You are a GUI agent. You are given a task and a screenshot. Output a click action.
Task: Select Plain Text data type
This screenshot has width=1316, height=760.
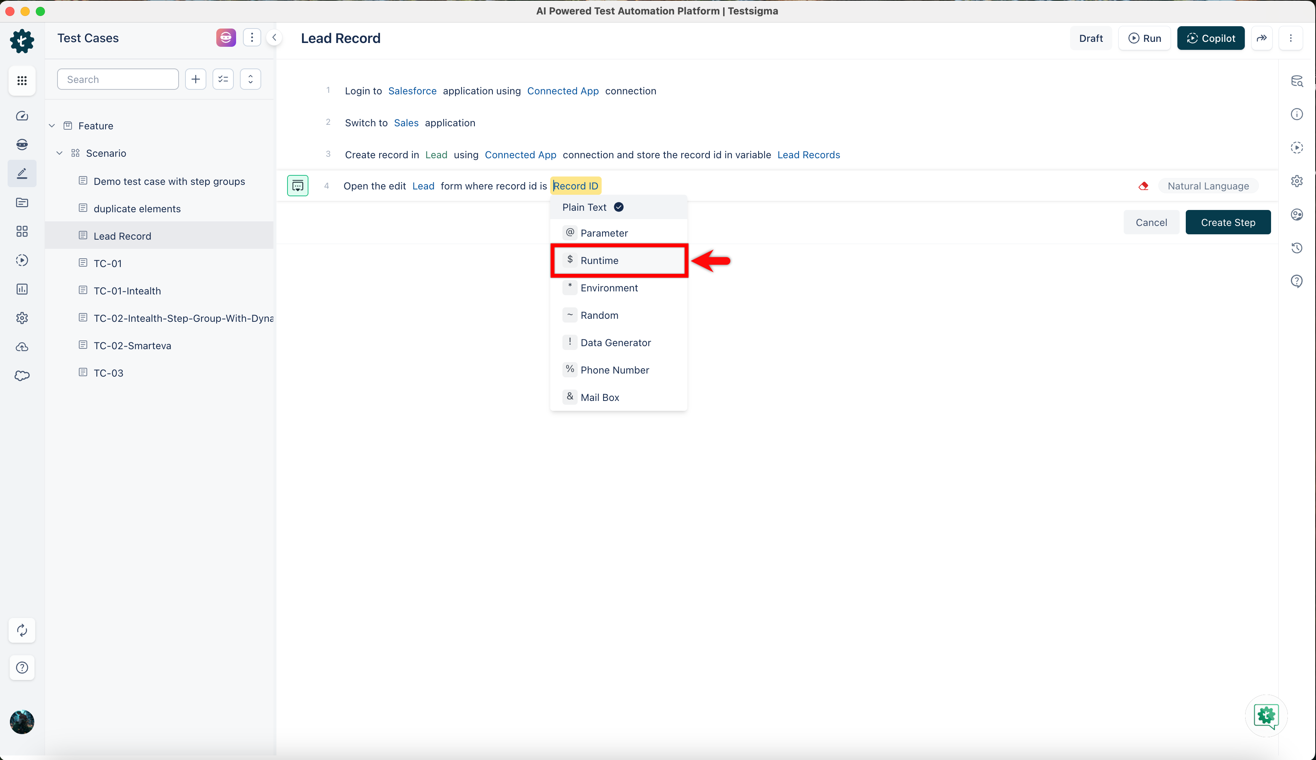coord(618,207)
